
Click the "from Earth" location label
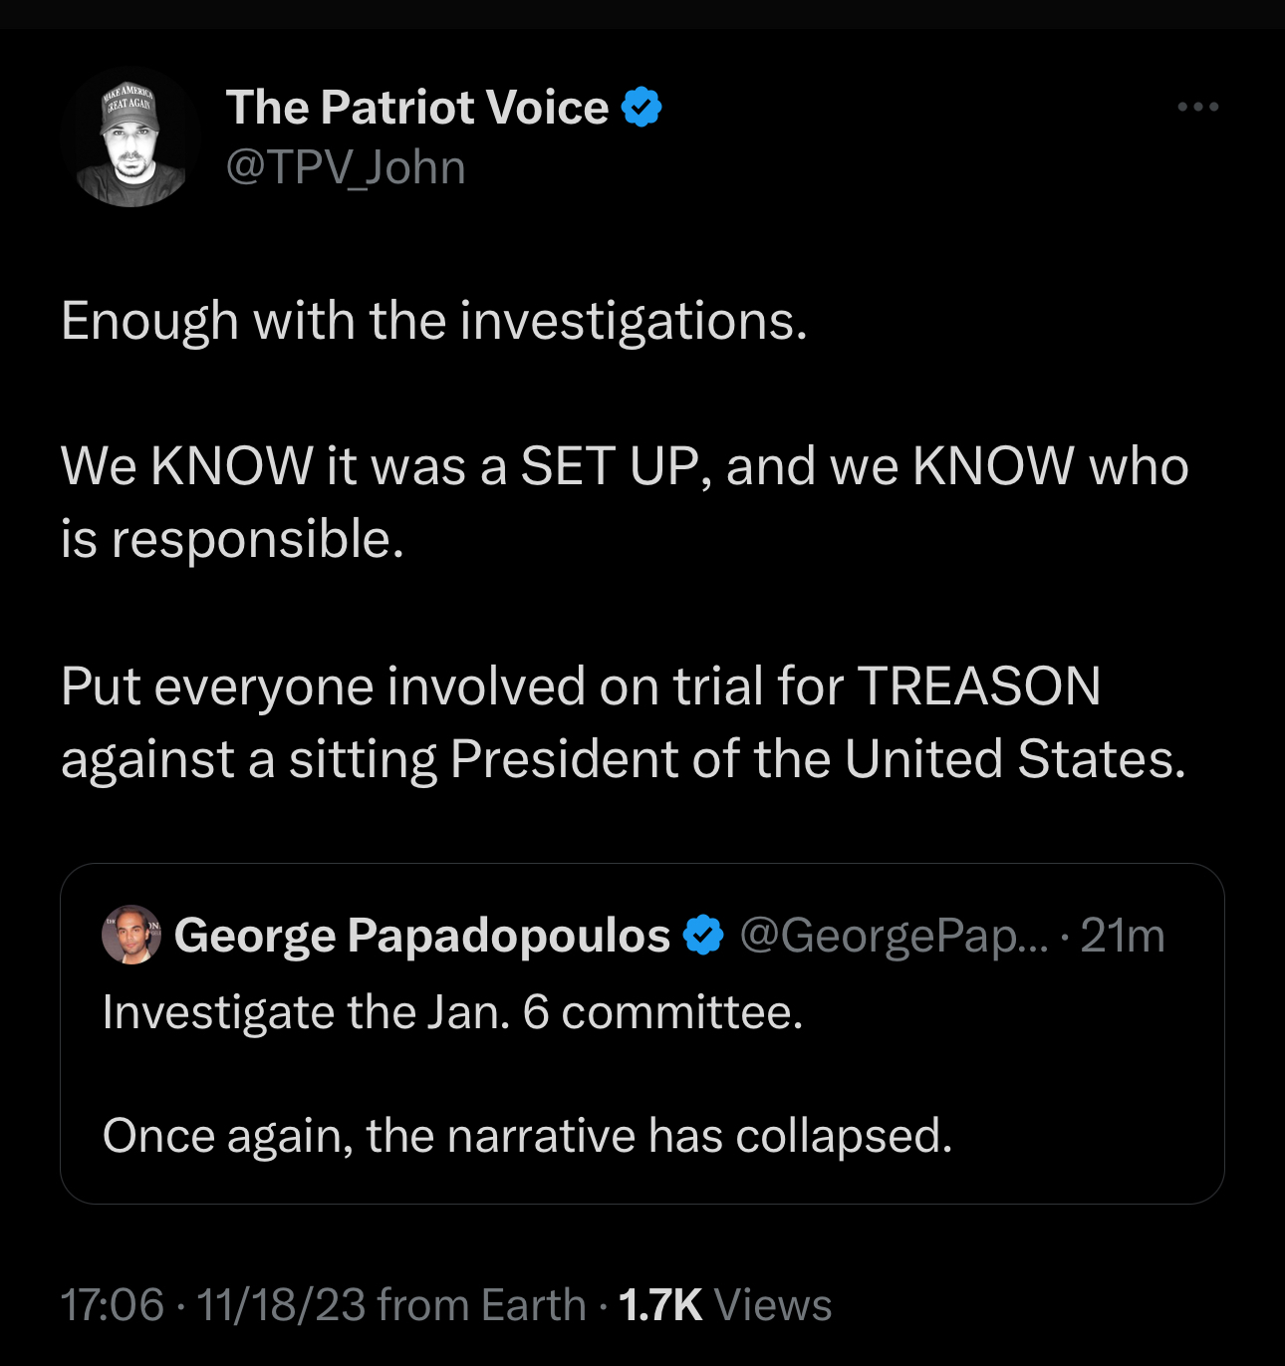[482, 1304]
